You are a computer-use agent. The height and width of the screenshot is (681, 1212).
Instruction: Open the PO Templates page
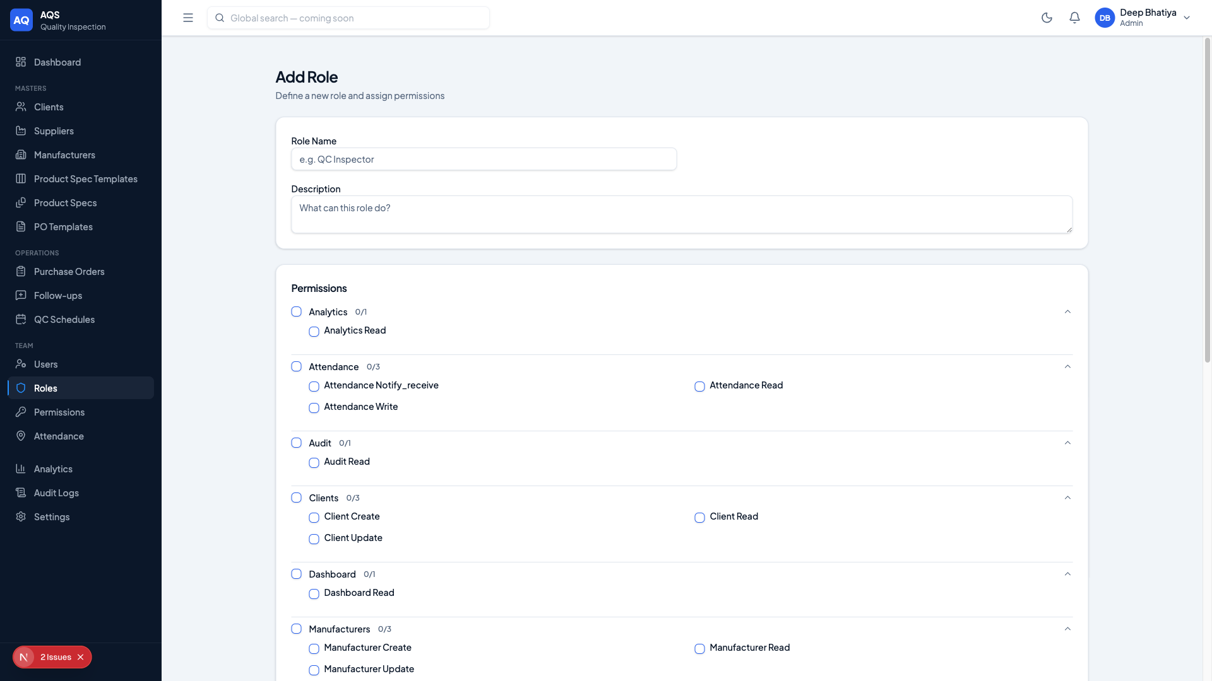tap(81, 226)
